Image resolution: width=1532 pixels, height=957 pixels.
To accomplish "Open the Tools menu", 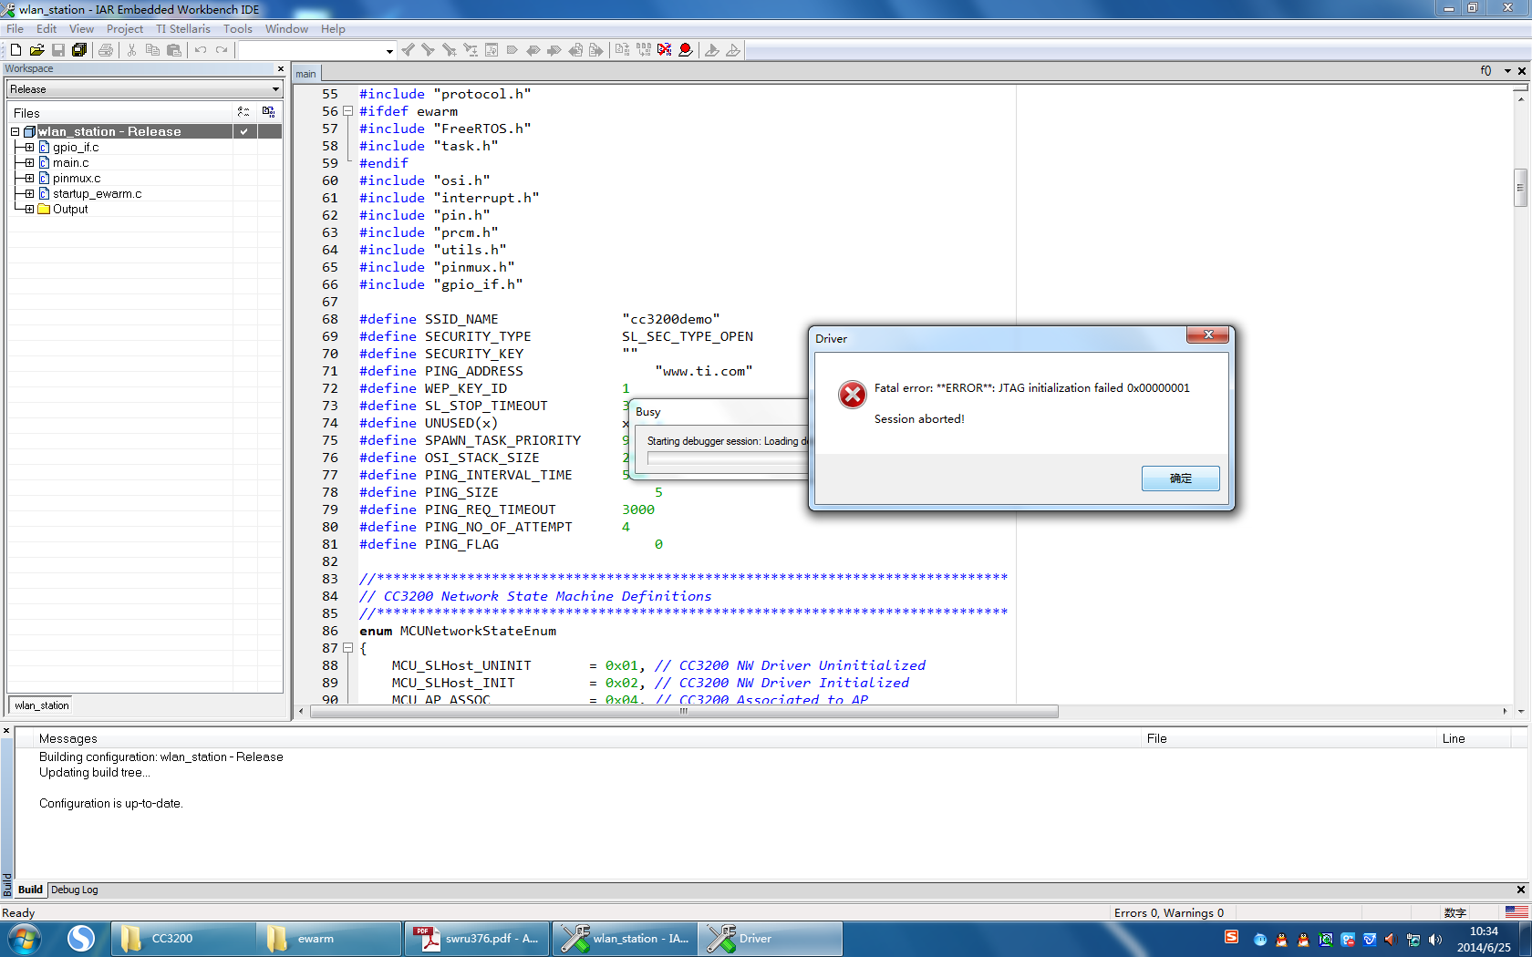I will [x=238, y=29].
